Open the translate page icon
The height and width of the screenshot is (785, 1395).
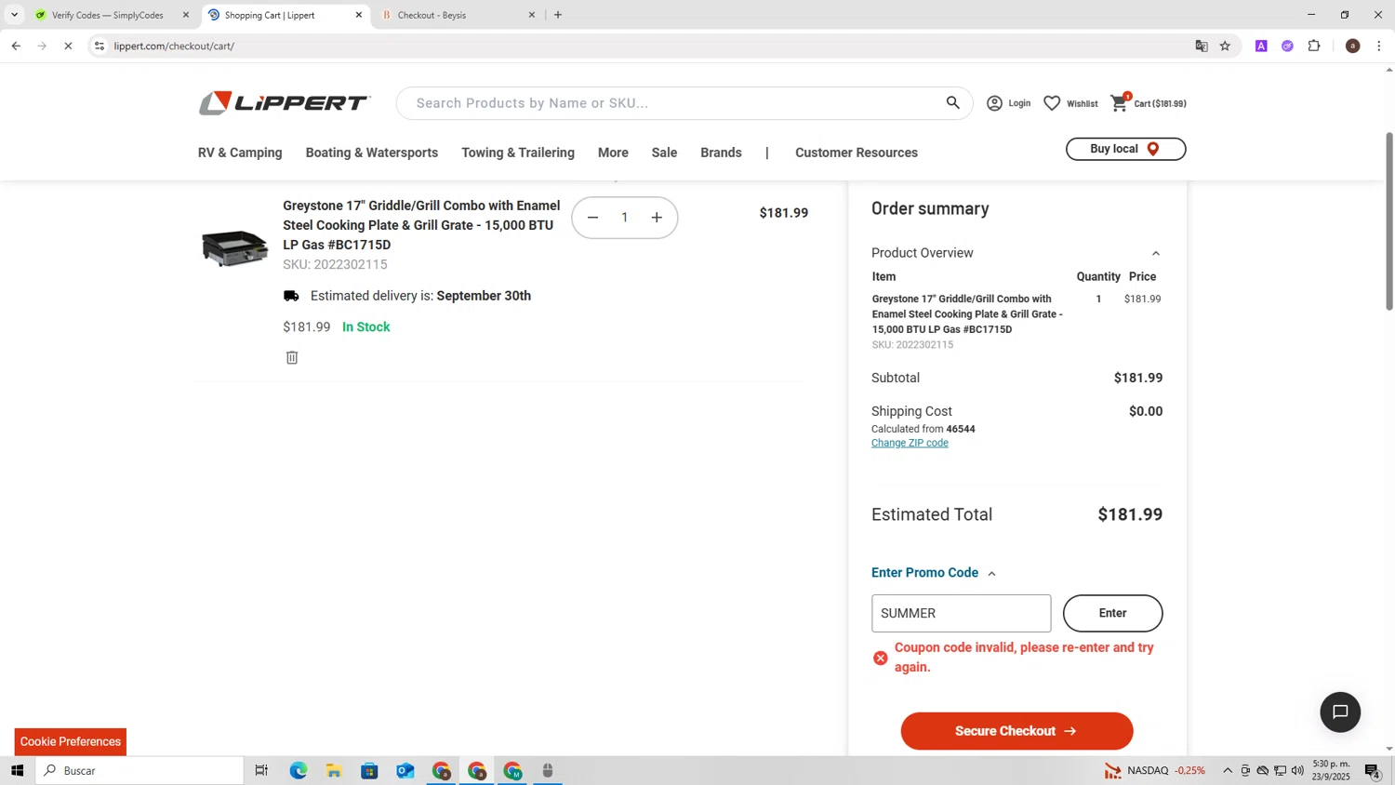[1201, 46]
